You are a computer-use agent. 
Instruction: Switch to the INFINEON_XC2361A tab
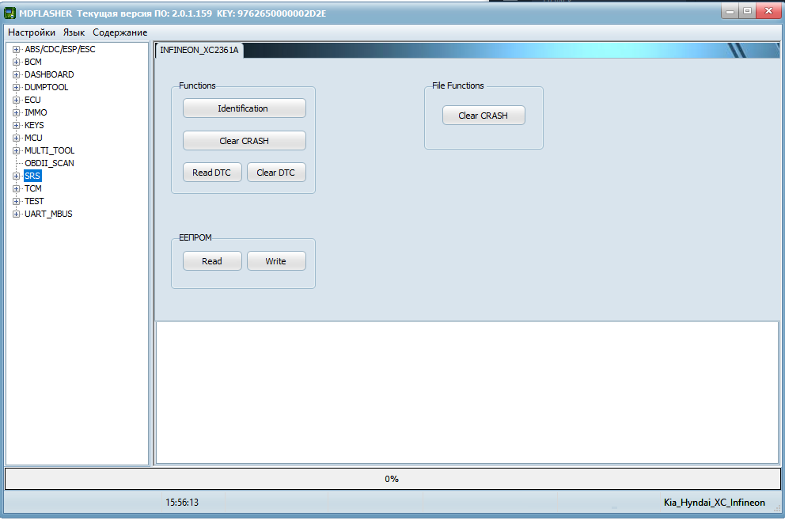click(x=199, y=50)
